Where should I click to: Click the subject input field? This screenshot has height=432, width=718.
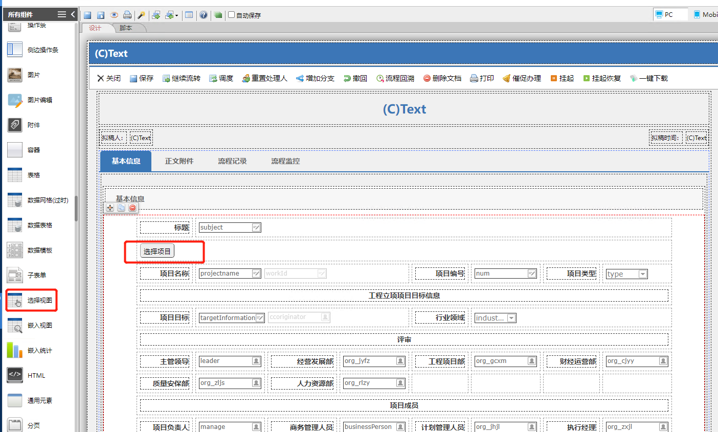point(226,228)
